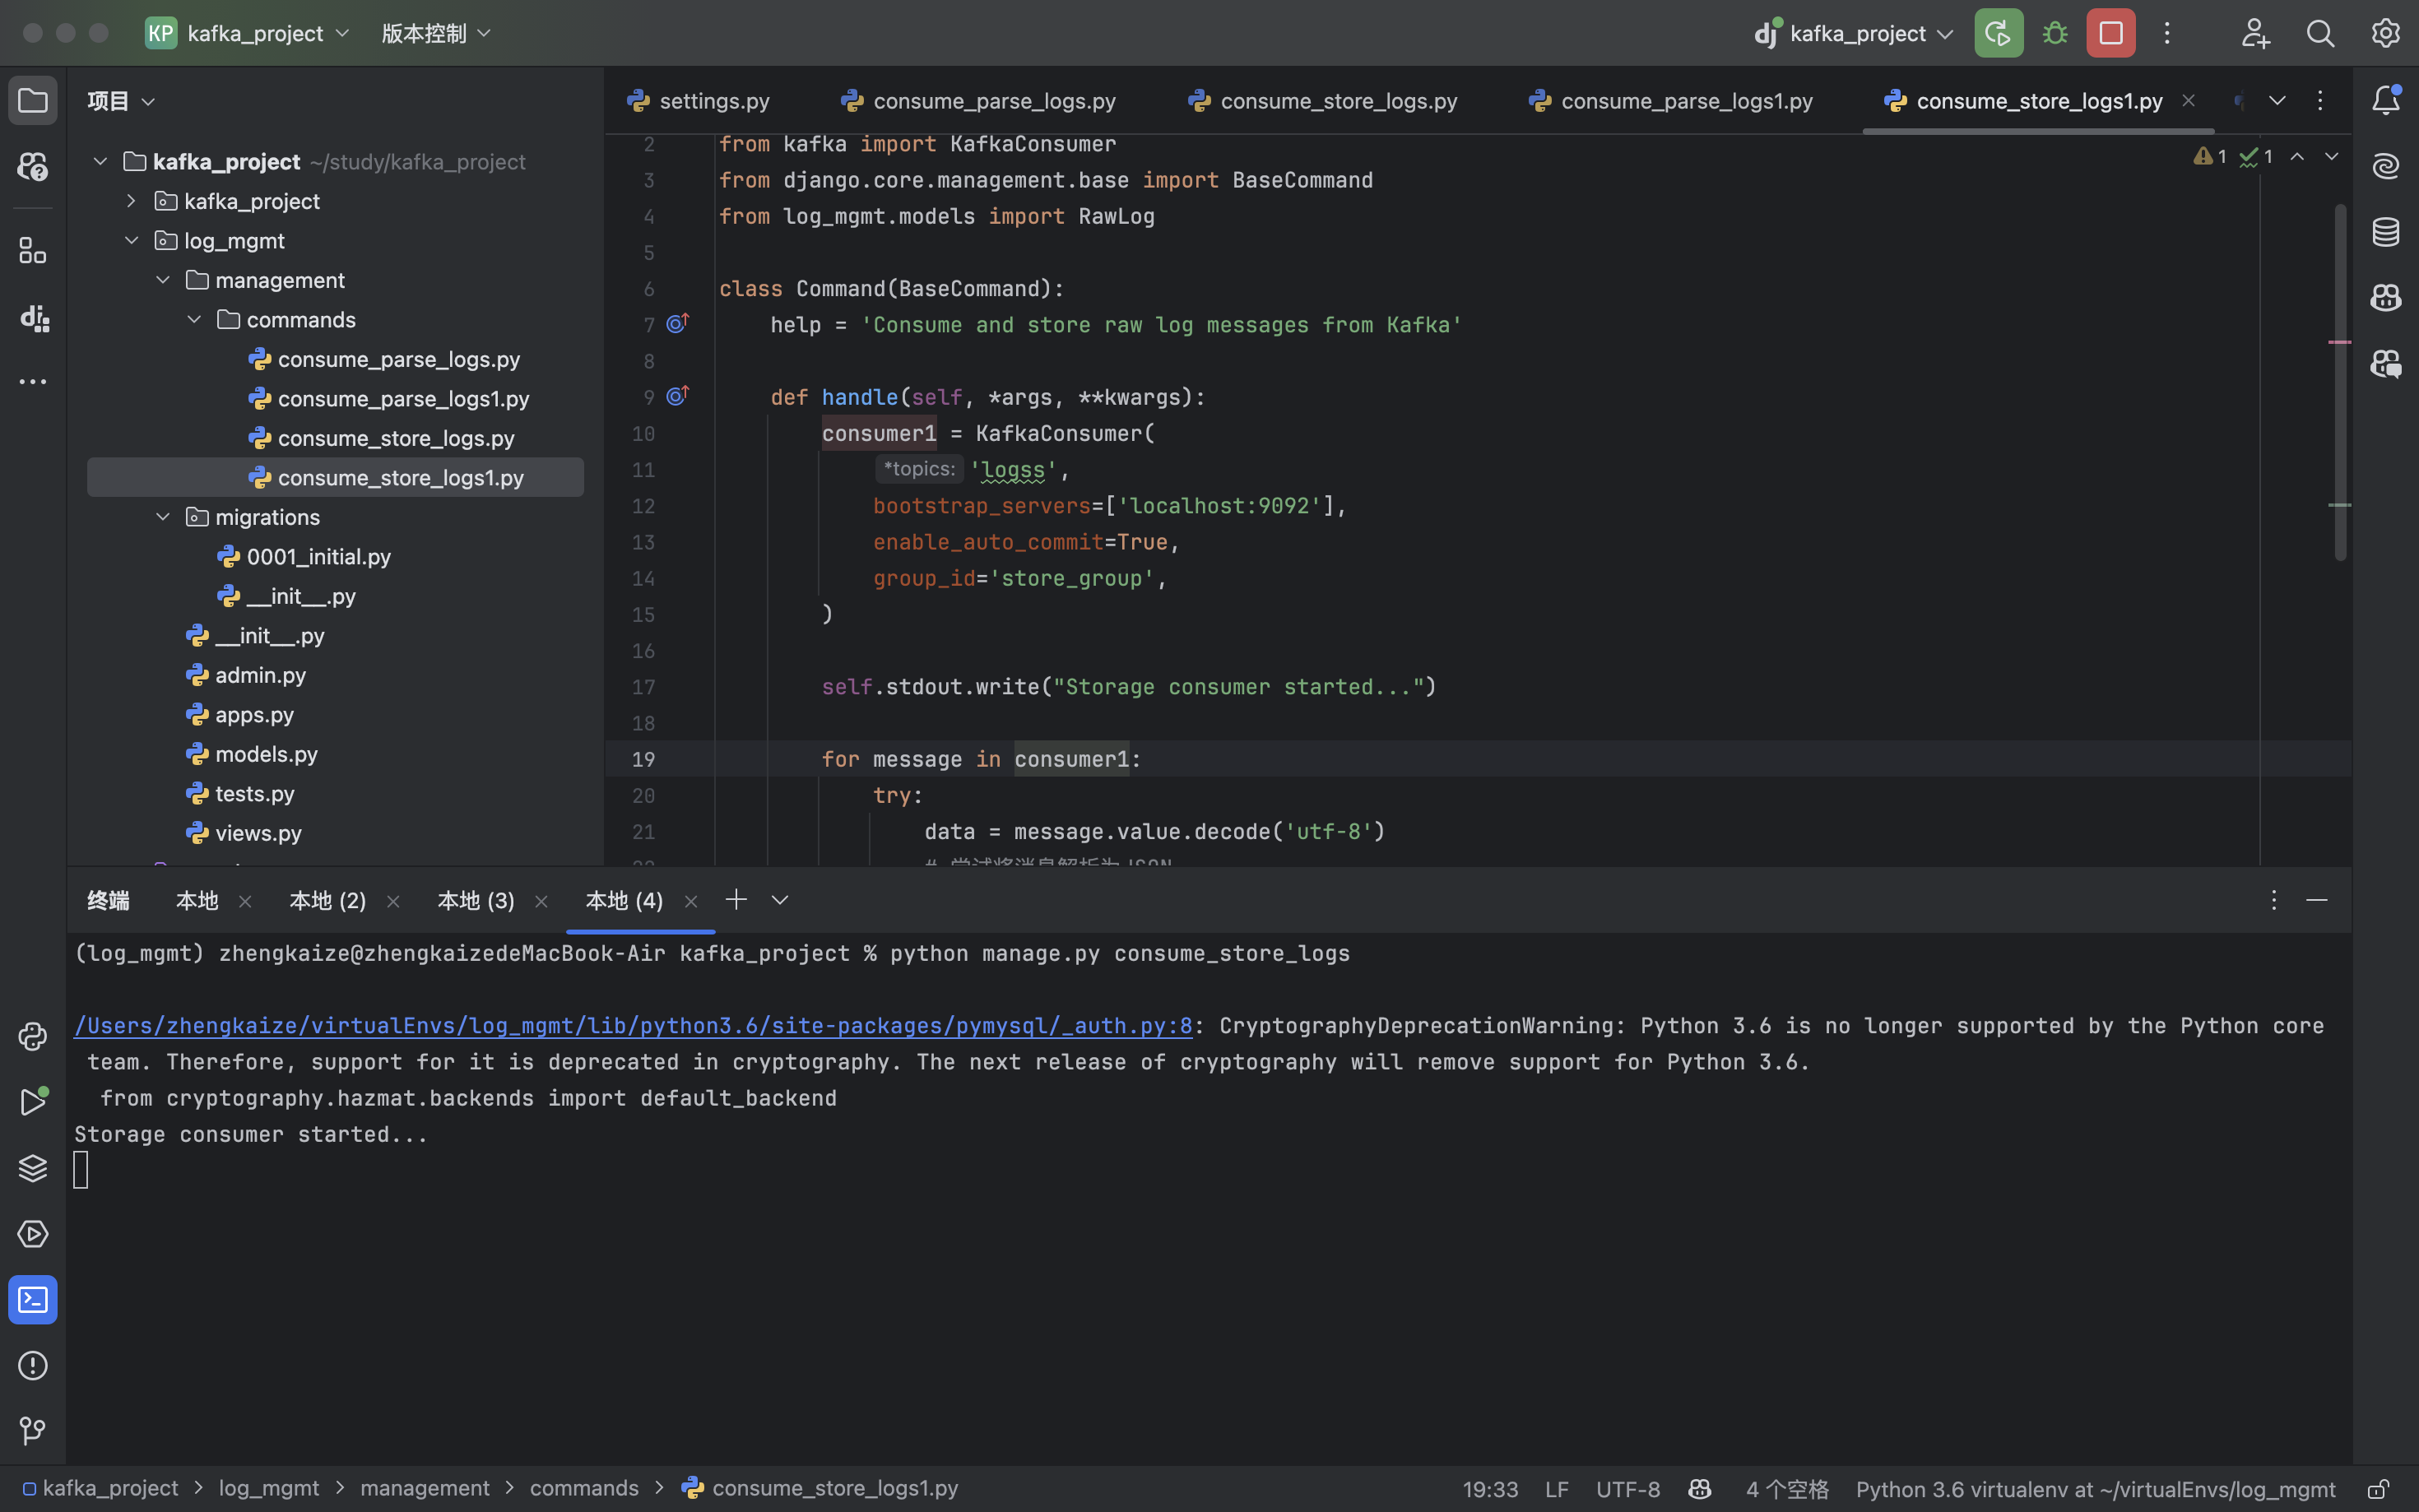This screenshot has width=2419, height=1512.
Task: Stop the running kafka_project process
Action: pyautogui.click(x=2110, y=33)
